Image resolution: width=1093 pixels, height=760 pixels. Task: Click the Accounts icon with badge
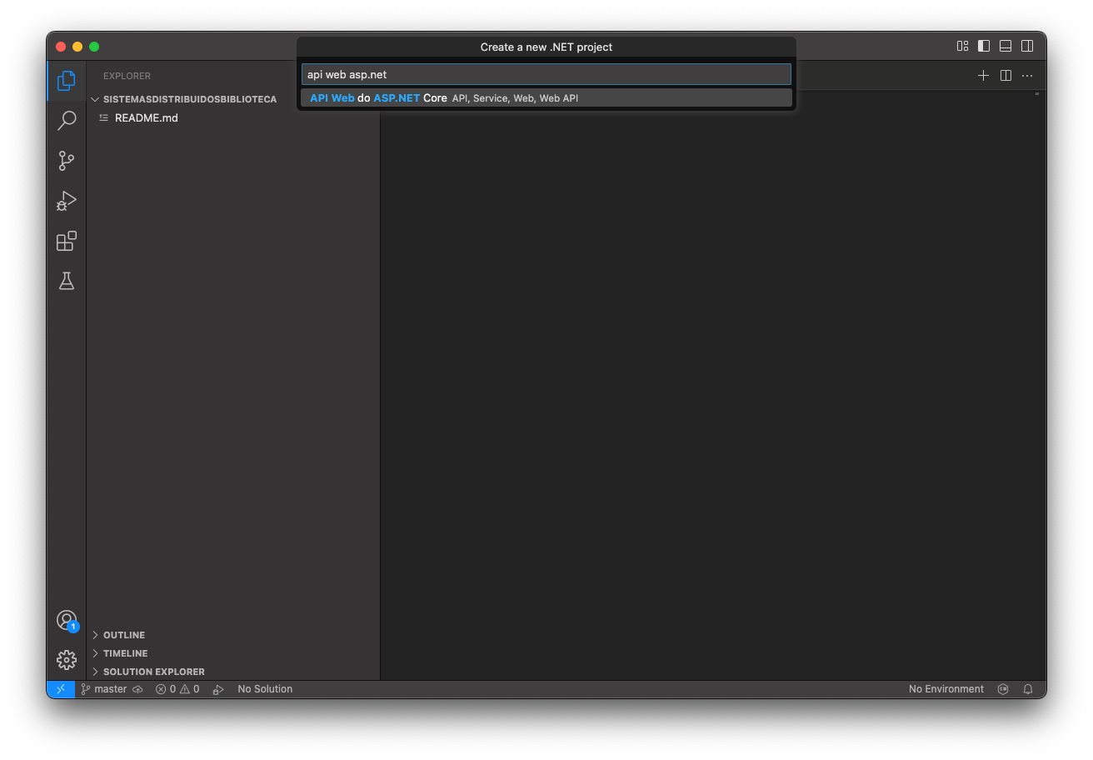67,620
